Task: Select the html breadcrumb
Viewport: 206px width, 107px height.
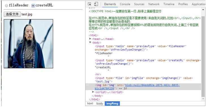Action: coord(90,103)
